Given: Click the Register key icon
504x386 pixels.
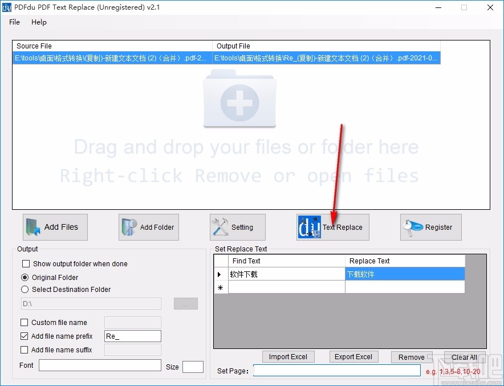Looking at the screenshot, I should coord(412,226).
